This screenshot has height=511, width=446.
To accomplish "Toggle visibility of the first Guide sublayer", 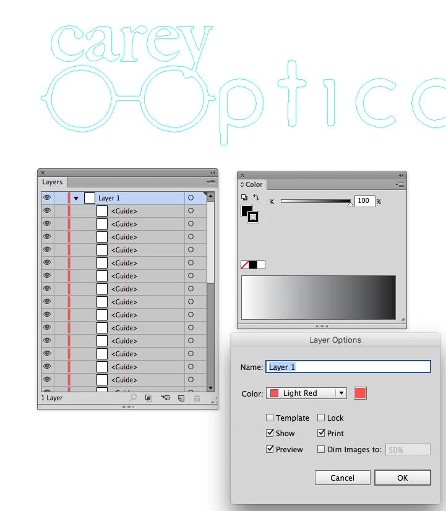I will pyautogui.click(x=47, y=210).
